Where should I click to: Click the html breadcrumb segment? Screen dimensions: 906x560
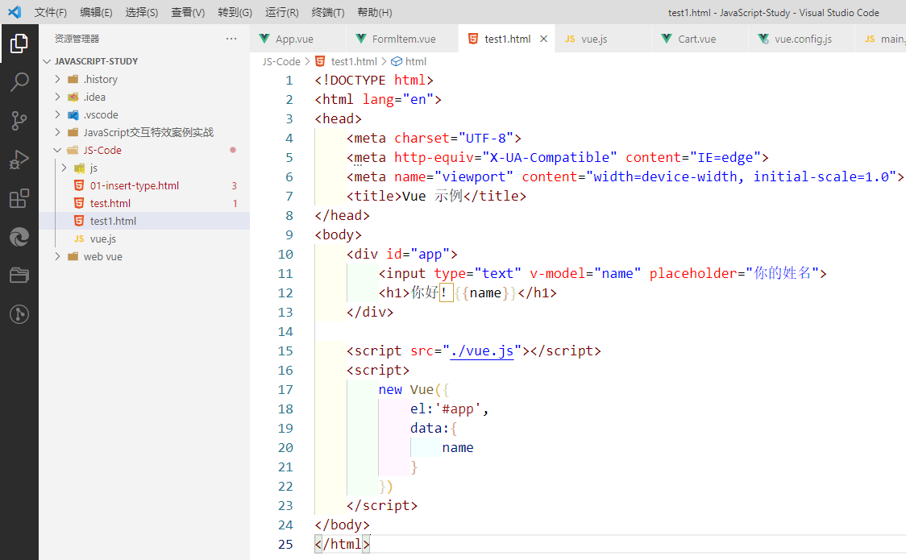[415, 61]
